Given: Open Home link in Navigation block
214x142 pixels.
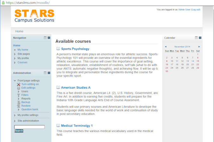Looking at the screenshot, I should tap(17, 45).
